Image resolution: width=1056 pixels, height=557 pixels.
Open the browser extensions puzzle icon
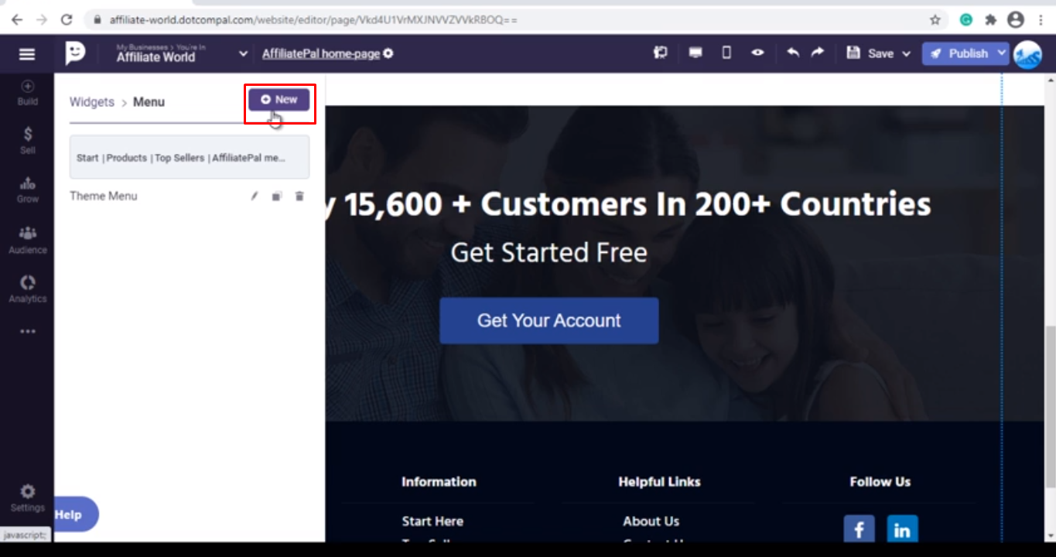click(x=990, y=20)
